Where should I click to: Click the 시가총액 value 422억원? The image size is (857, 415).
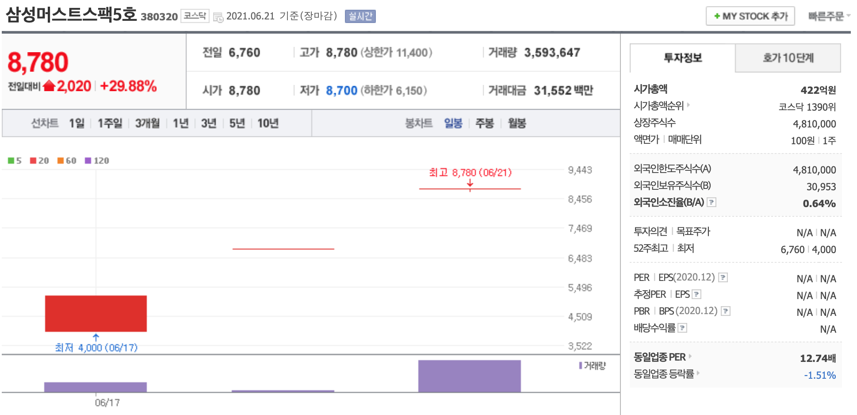click(818, 90)
